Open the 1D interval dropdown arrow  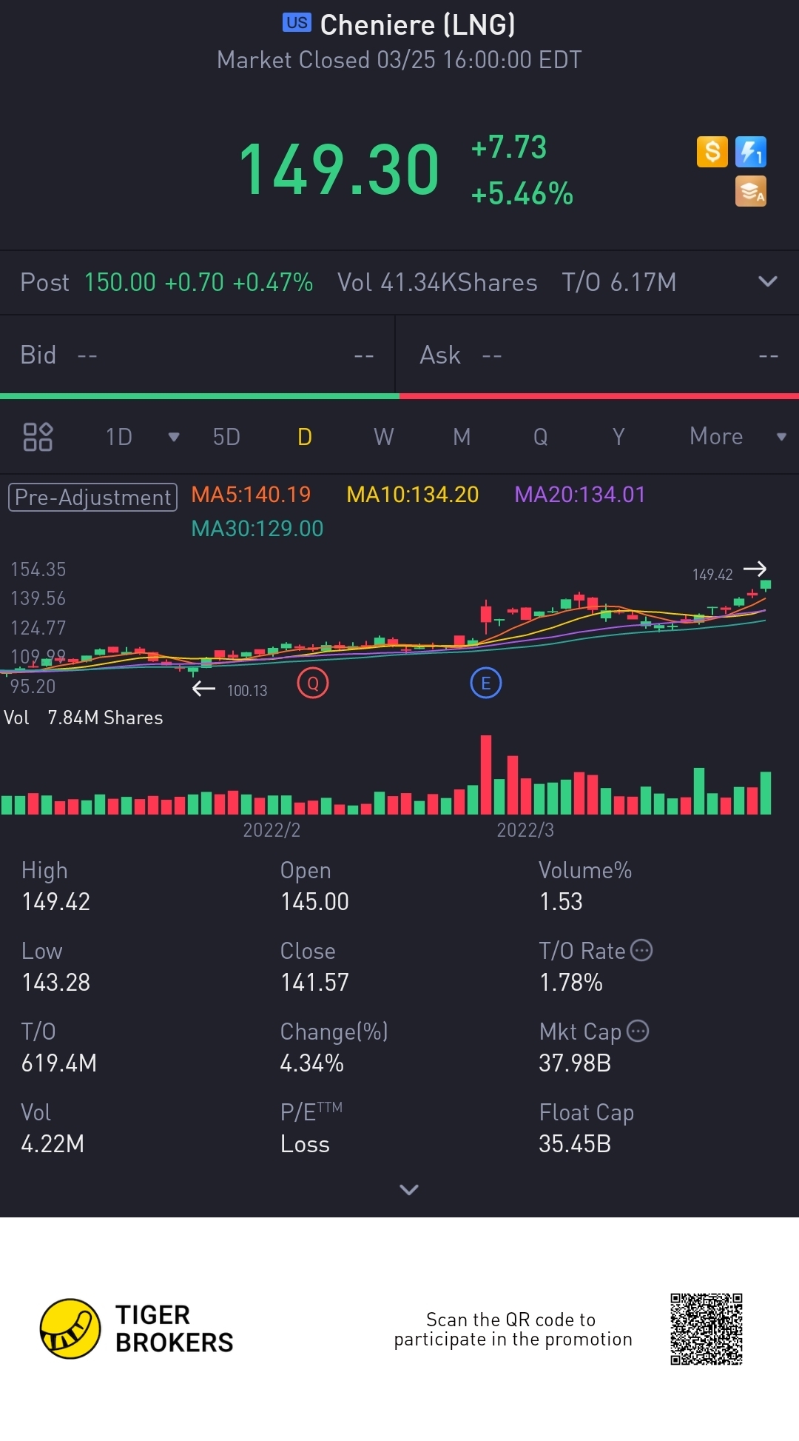tap(174, 437)
